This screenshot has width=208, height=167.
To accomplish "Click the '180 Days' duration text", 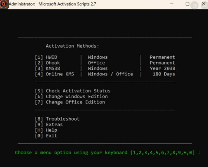I will 164,74.
